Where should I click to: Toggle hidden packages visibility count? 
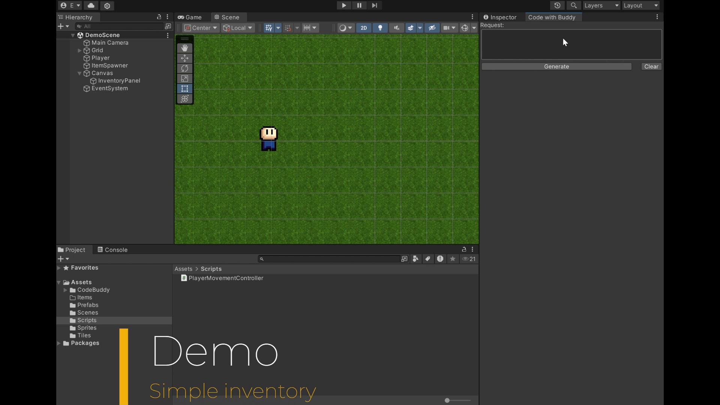point(469,259)
